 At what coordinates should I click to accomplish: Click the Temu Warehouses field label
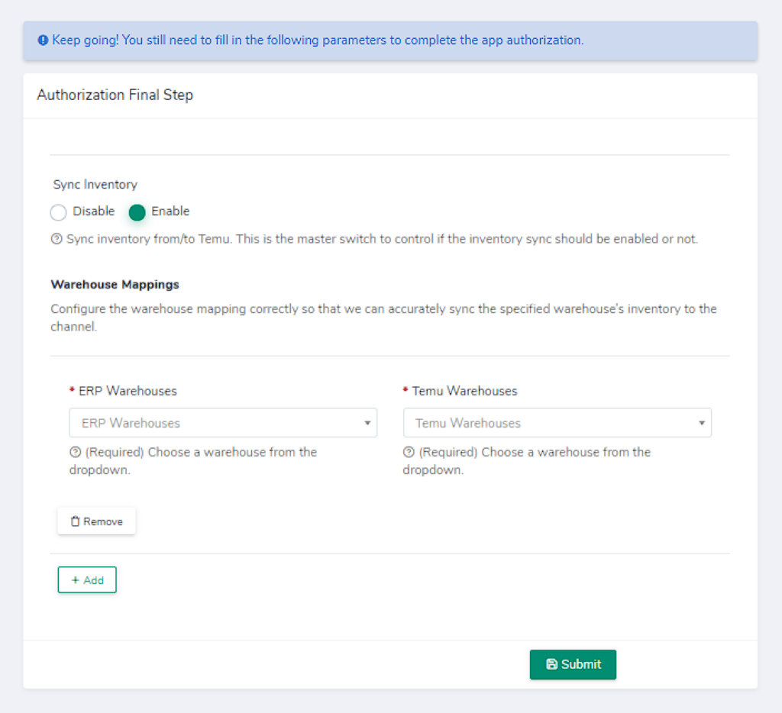[x=465, y=391]
